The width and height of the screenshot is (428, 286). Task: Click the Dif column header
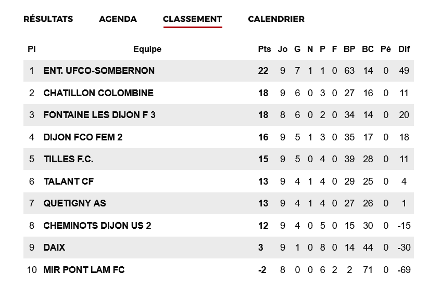click(x=404, y=49)
